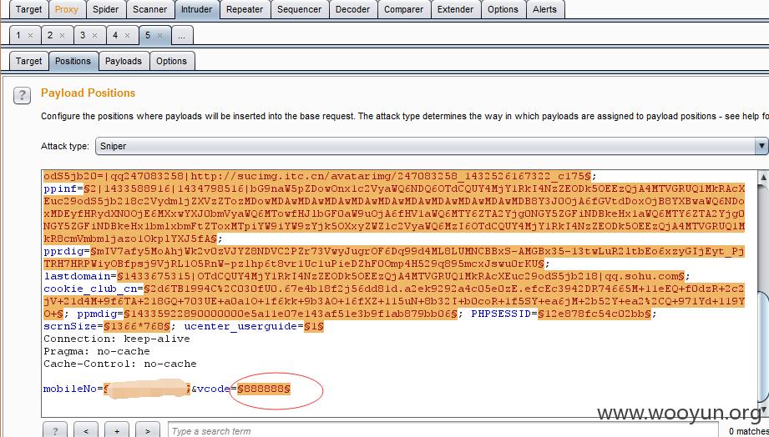Open the Attack type dropdown
Viewport: 769px width, 437px height.
(x=431, y=146)
